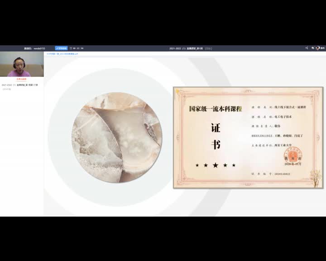The width and height of the screenshot is (326, 261).
Task: Click the certificate image on the slide
Action: click(x=248, y=138)
